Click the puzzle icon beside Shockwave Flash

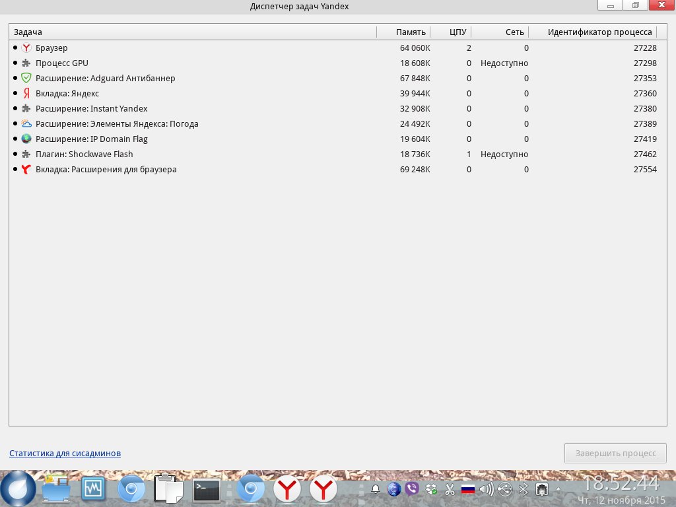tap(26, 154)
